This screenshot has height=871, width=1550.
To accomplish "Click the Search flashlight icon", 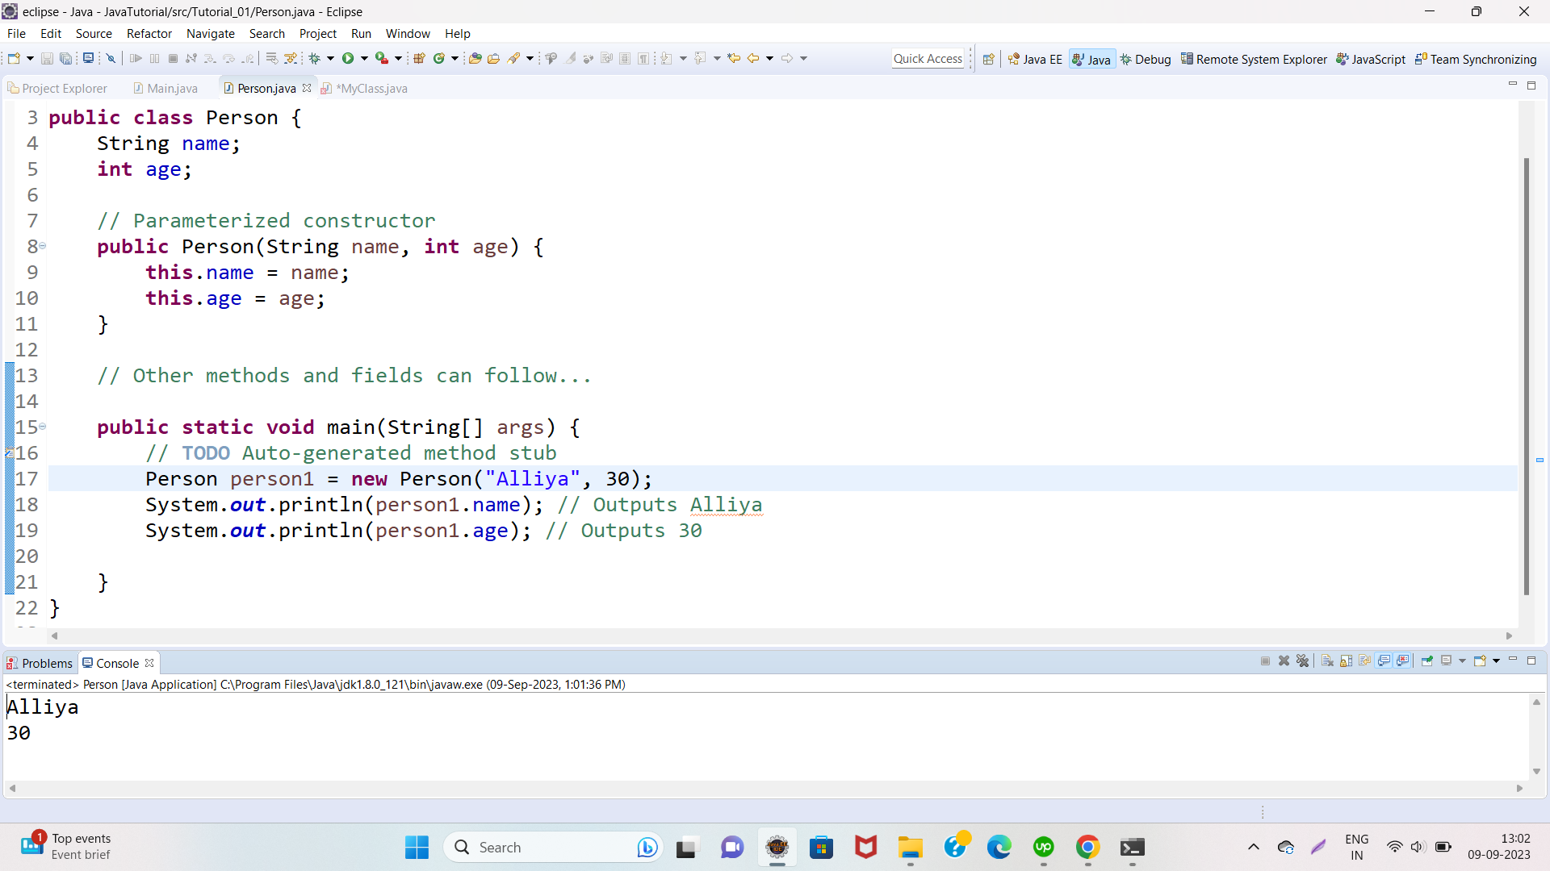I will coord(513,58).
